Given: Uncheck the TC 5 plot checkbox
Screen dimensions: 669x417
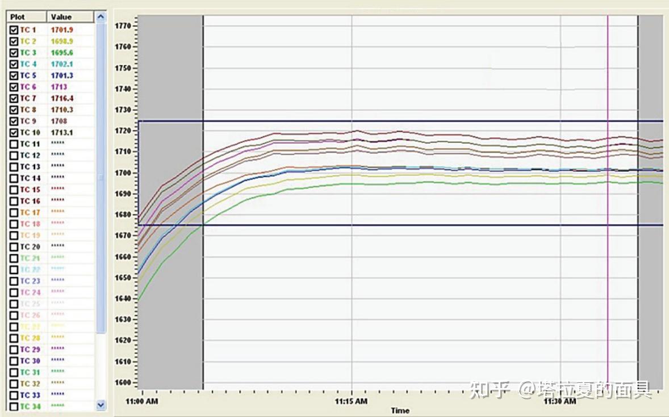Looking at the screenshot, I should 14,75.
